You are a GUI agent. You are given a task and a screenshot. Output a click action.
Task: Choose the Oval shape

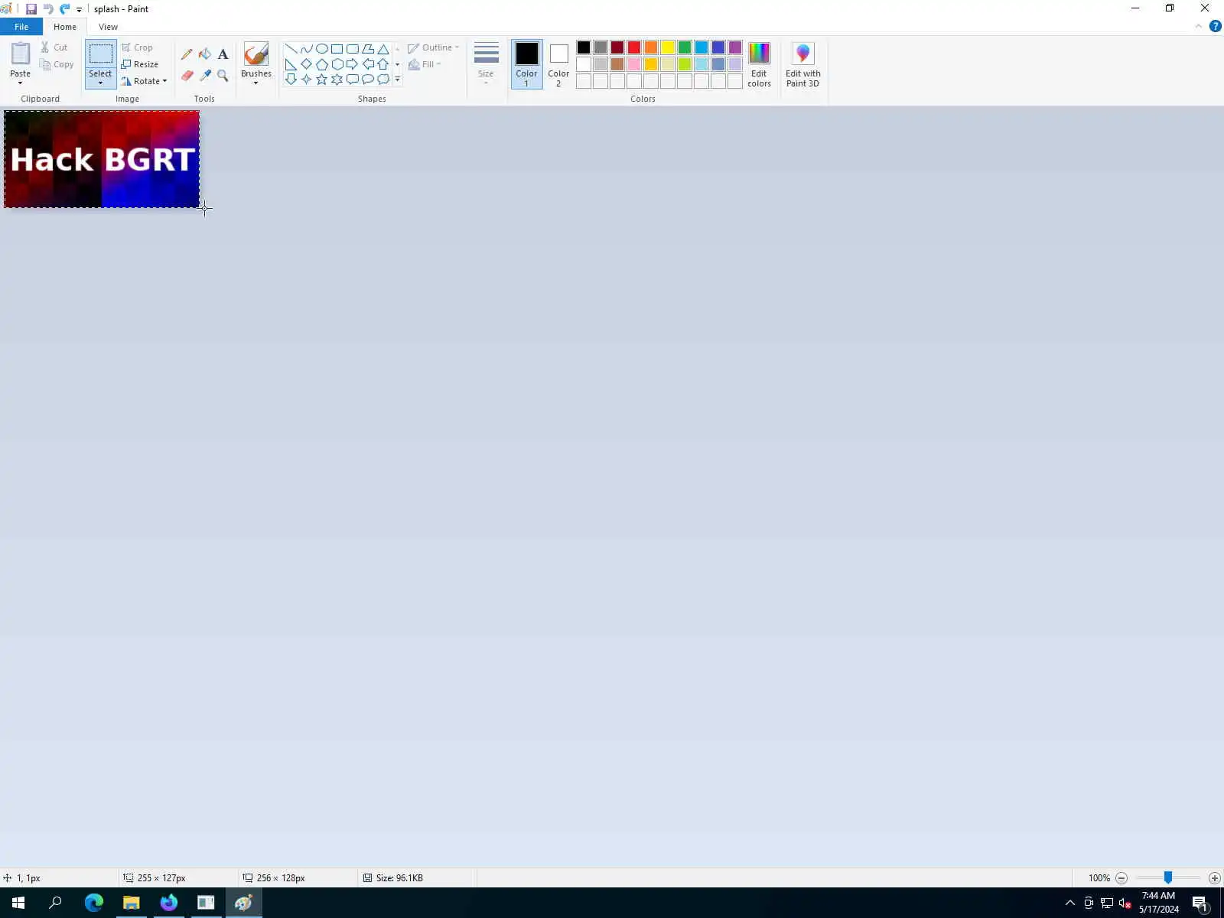pos(322,49)
